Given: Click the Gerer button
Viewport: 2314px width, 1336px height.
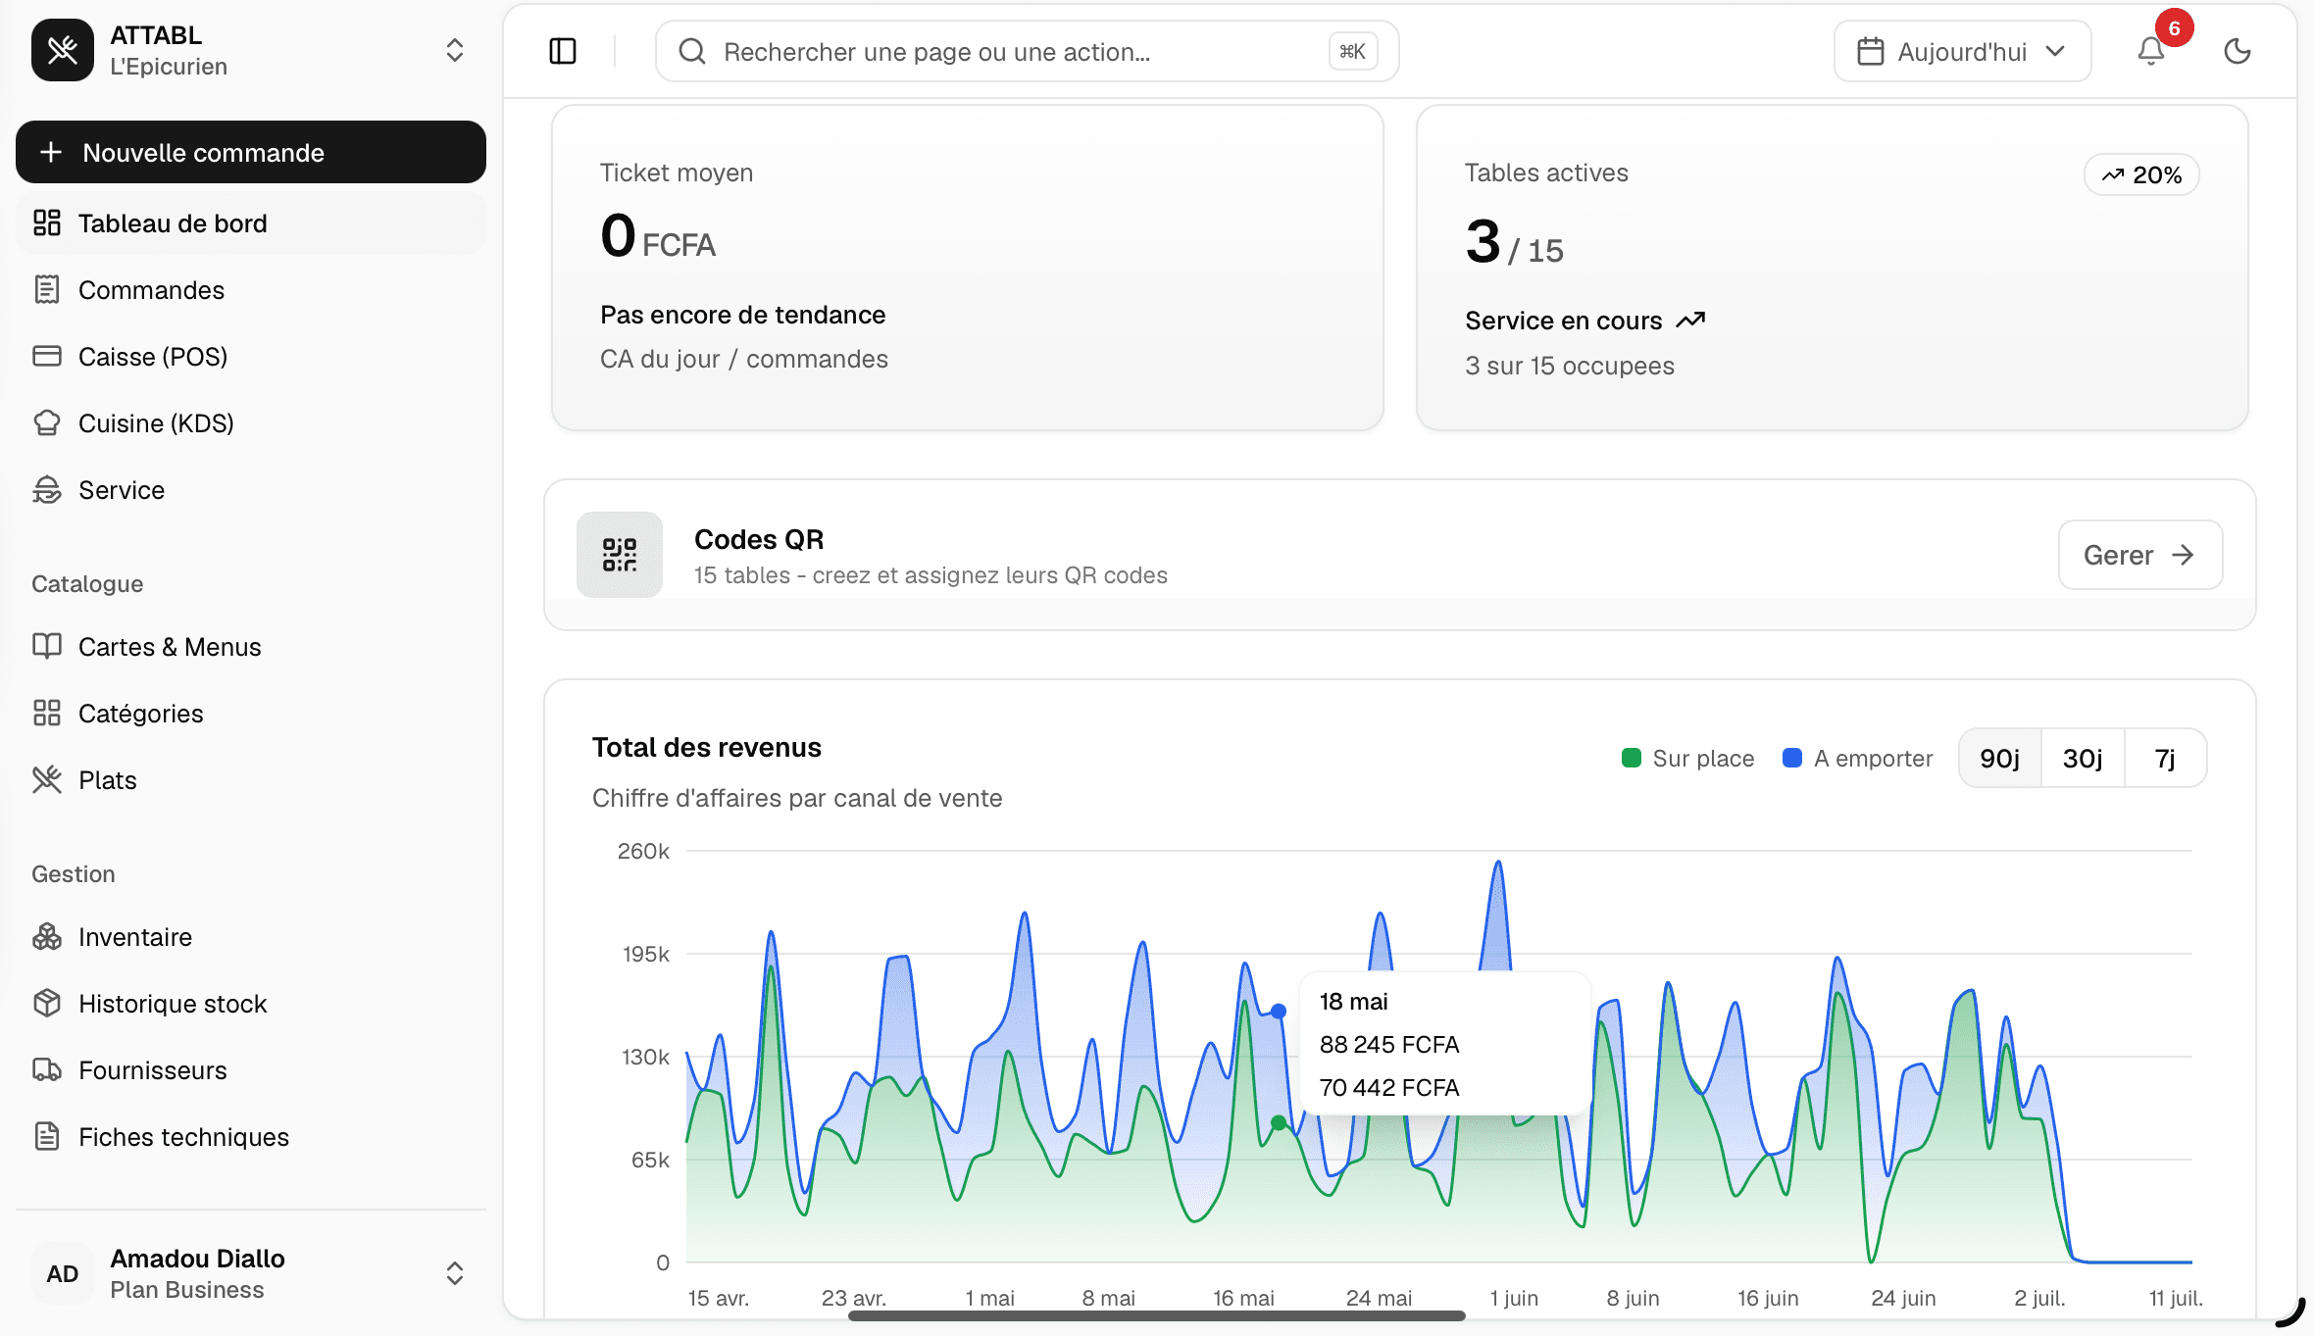Looking at the screenshot, I should [2140, 555].
